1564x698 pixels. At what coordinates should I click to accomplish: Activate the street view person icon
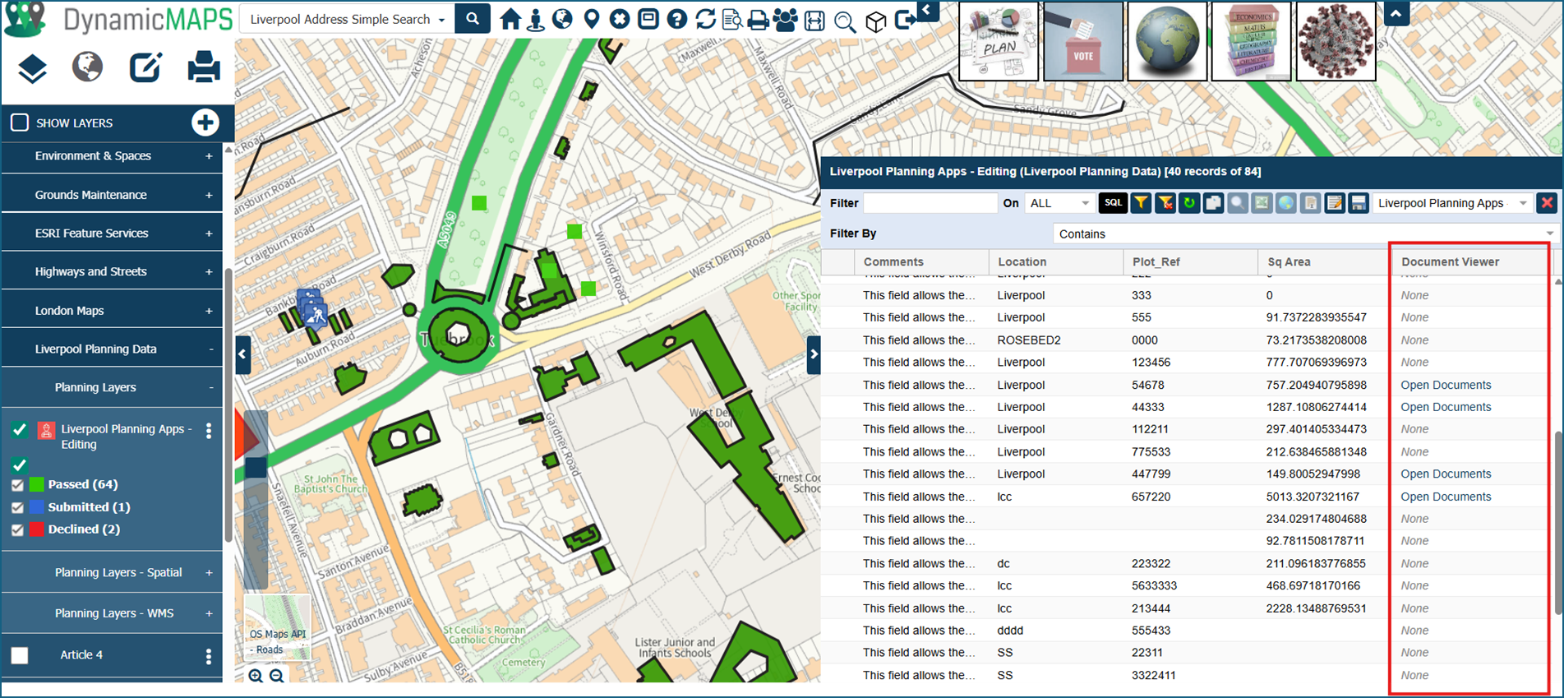coord(536,19)
